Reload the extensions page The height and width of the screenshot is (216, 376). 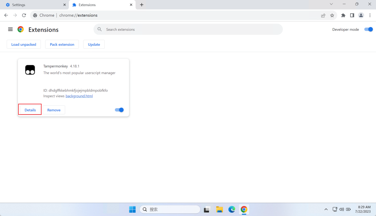click(24, 15)
